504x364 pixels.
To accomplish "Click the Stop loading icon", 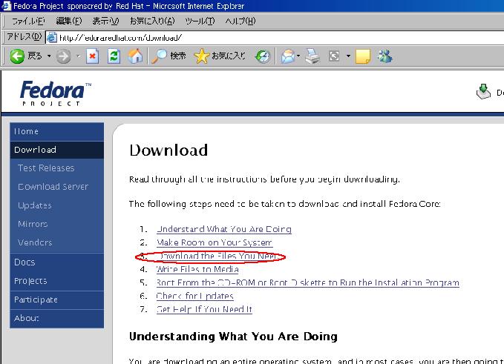I will (x=92, y=56).
